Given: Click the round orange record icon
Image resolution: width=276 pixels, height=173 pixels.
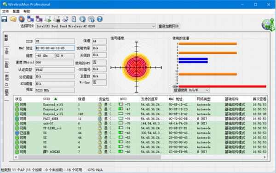Looking at the screenshot, I should coord(22,19).
